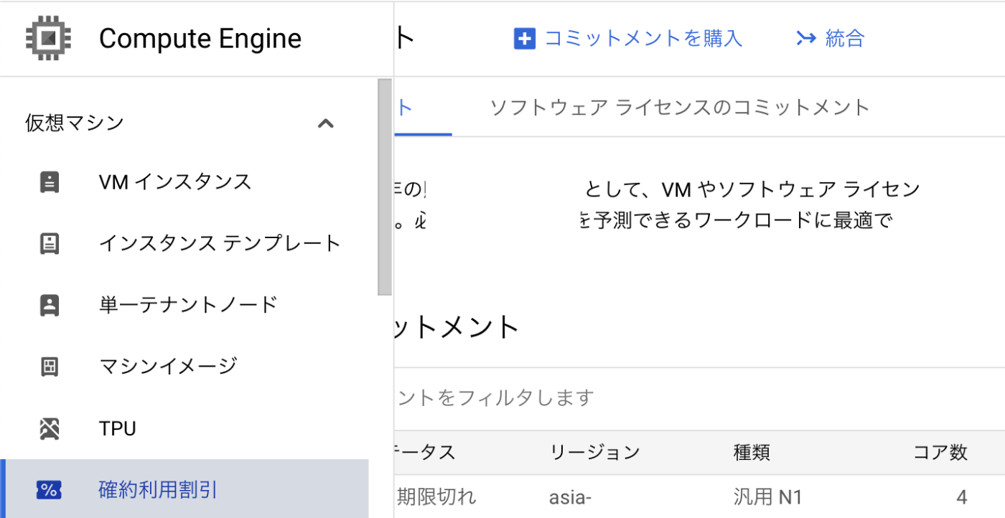Click the 統合 button

point(831,38)
